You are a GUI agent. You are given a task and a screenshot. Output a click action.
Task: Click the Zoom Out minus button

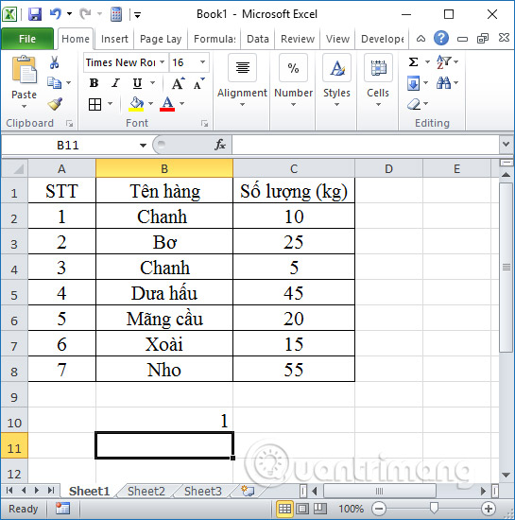click(x=379, y=509)
